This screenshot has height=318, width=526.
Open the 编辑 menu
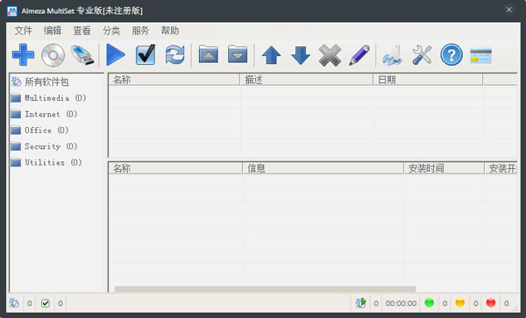[53, 31]
